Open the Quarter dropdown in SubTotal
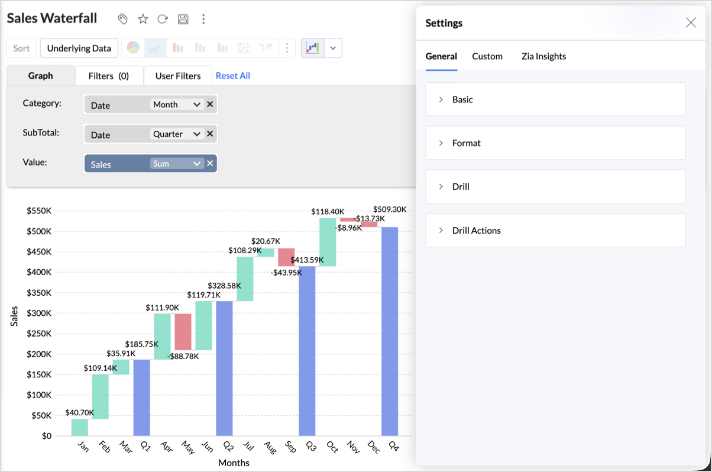The image size is (712, 472). pos(177,134)
